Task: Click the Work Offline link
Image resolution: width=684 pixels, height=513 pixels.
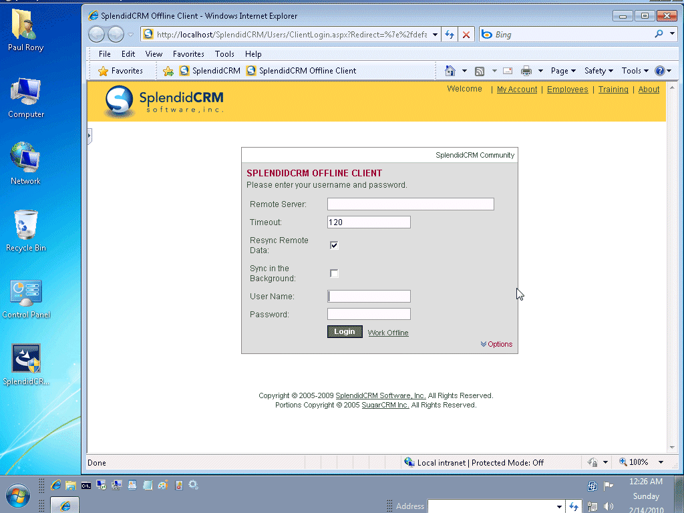Action: (x=388, y=333)
